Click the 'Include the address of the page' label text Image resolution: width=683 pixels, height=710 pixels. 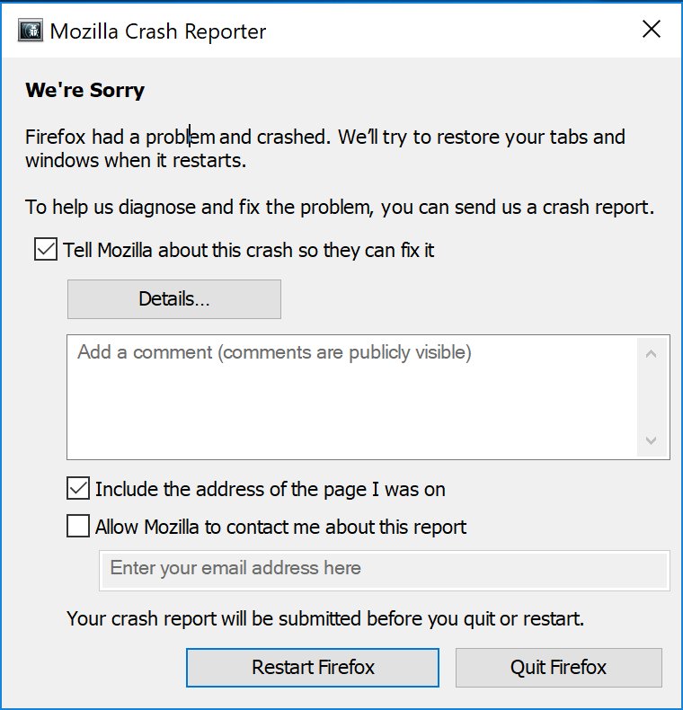point(270,490)
